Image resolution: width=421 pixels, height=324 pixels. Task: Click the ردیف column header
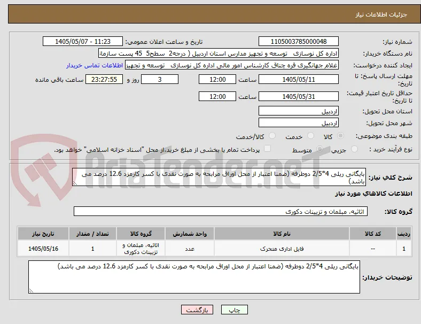tap(404, 234)
